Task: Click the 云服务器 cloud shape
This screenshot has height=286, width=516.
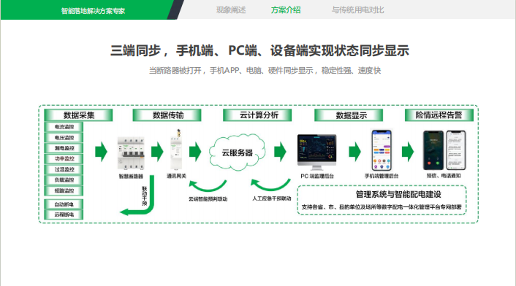Action: pos(237,152)
